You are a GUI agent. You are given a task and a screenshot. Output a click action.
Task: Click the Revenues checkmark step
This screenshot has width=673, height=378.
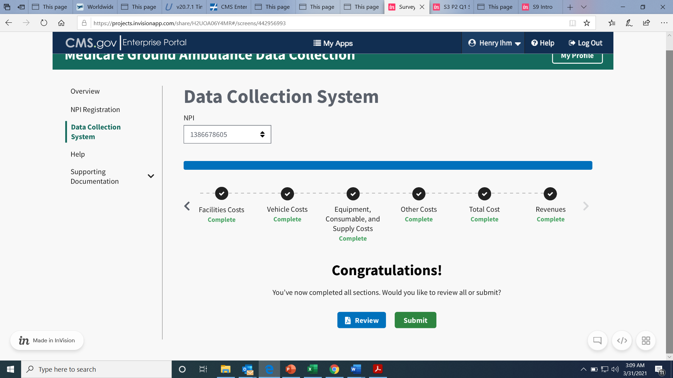pyautogui.click(x=550, y=194)
